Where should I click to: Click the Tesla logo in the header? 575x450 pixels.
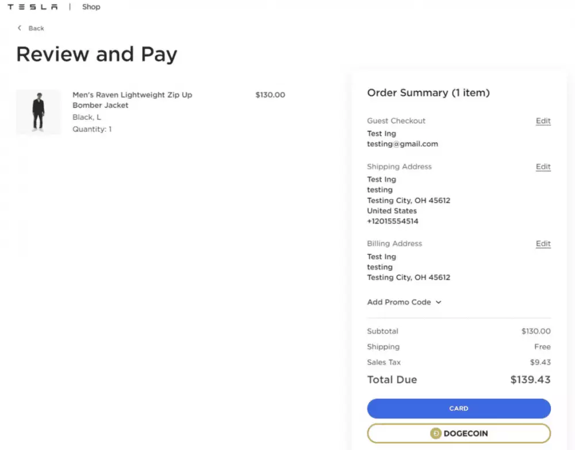click(33, 7)
